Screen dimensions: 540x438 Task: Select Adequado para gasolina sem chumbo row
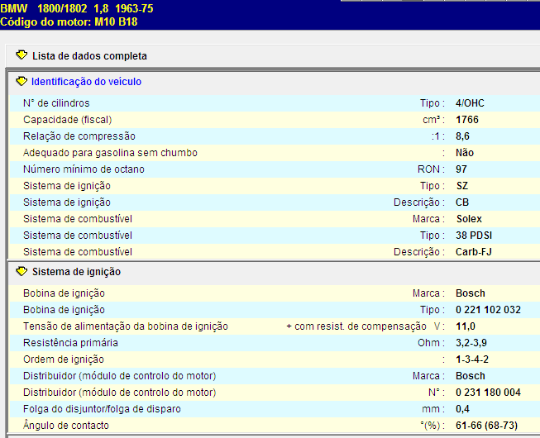coord(275,153)
